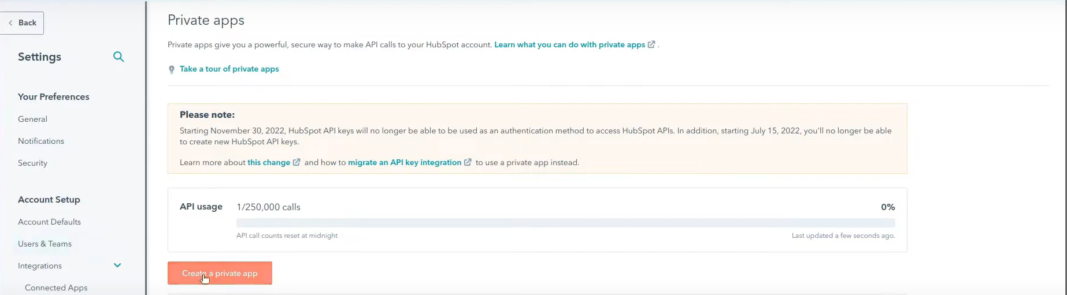The image size is (1067, 295).
Task: Click the 'Create a private app' button
Action: (x=220, y=273)
